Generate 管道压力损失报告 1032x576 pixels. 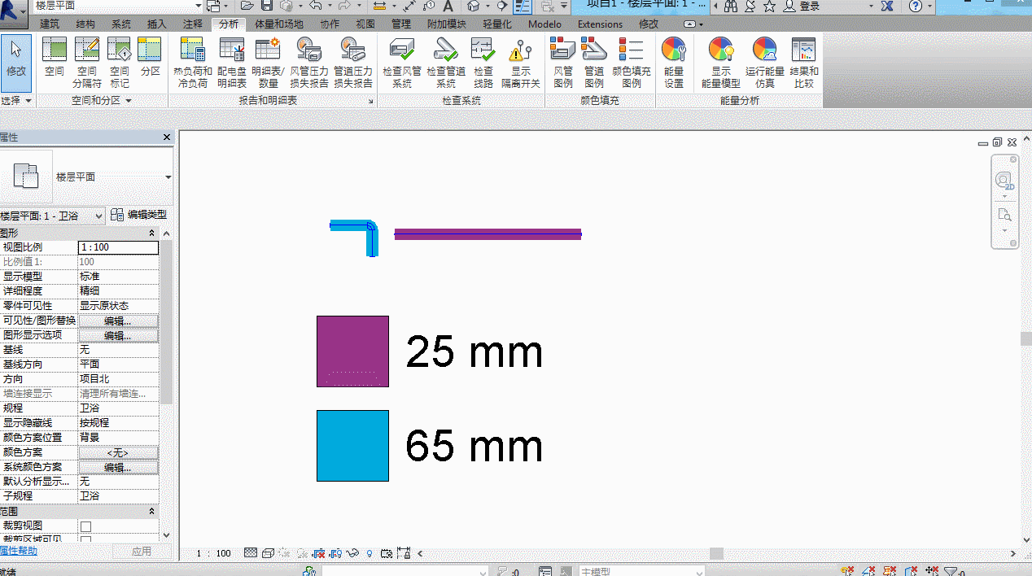point(353,62)
